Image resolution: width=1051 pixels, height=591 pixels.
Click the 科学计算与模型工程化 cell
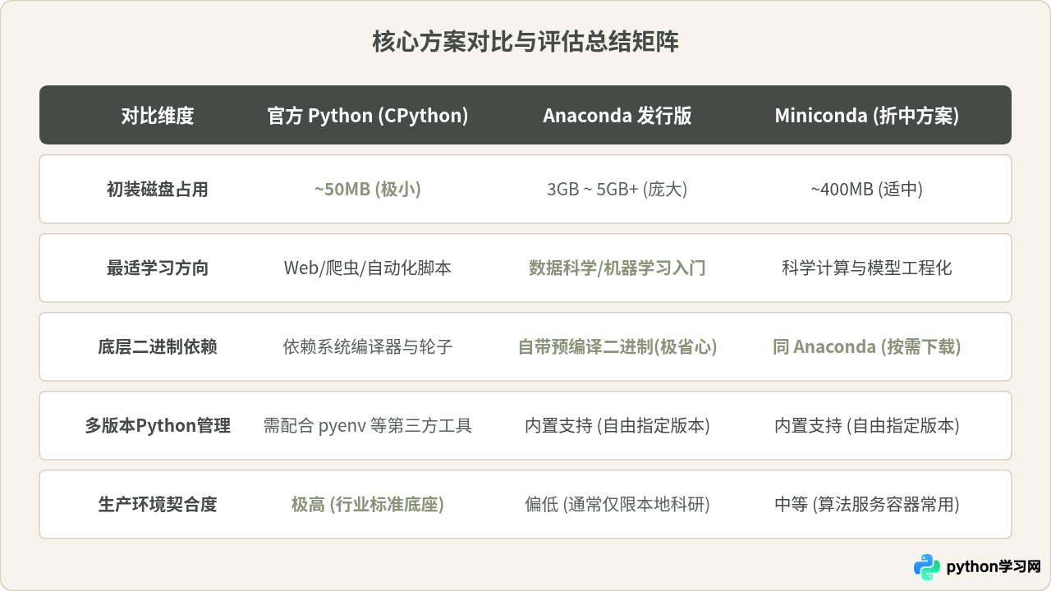click(867, 268)
